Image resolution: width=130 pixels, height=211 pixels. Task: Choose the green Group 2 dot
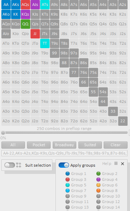98,174
